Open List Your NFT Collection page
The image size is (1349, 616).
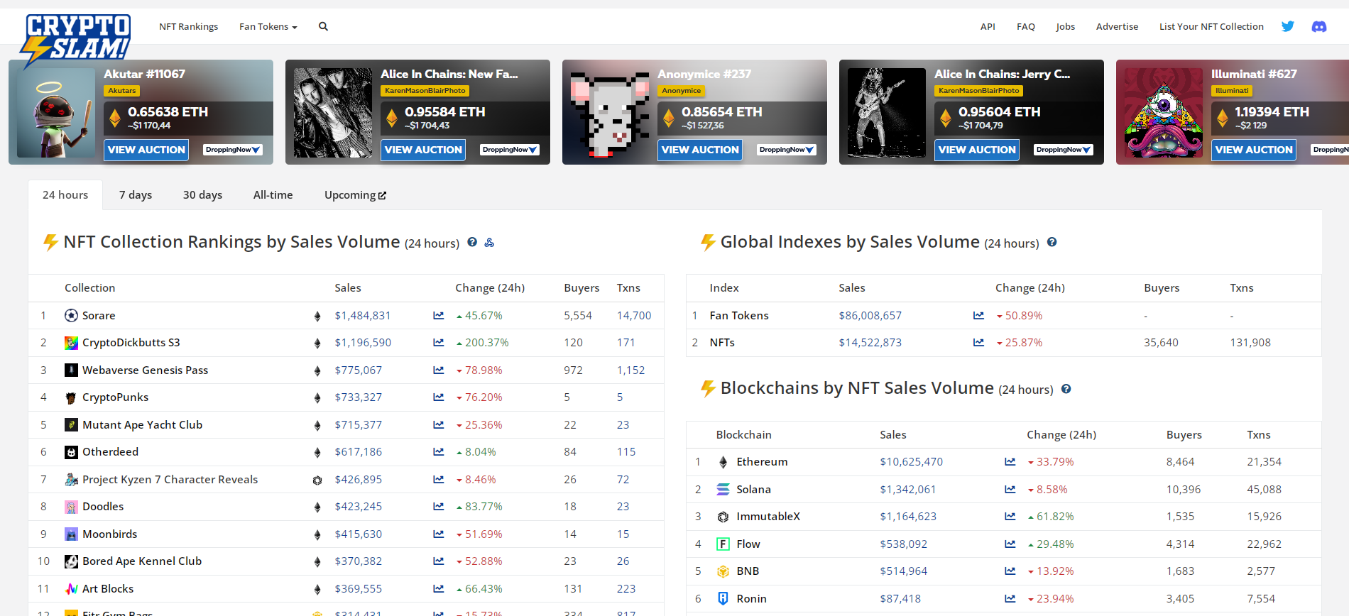(x=1211, y=27)
